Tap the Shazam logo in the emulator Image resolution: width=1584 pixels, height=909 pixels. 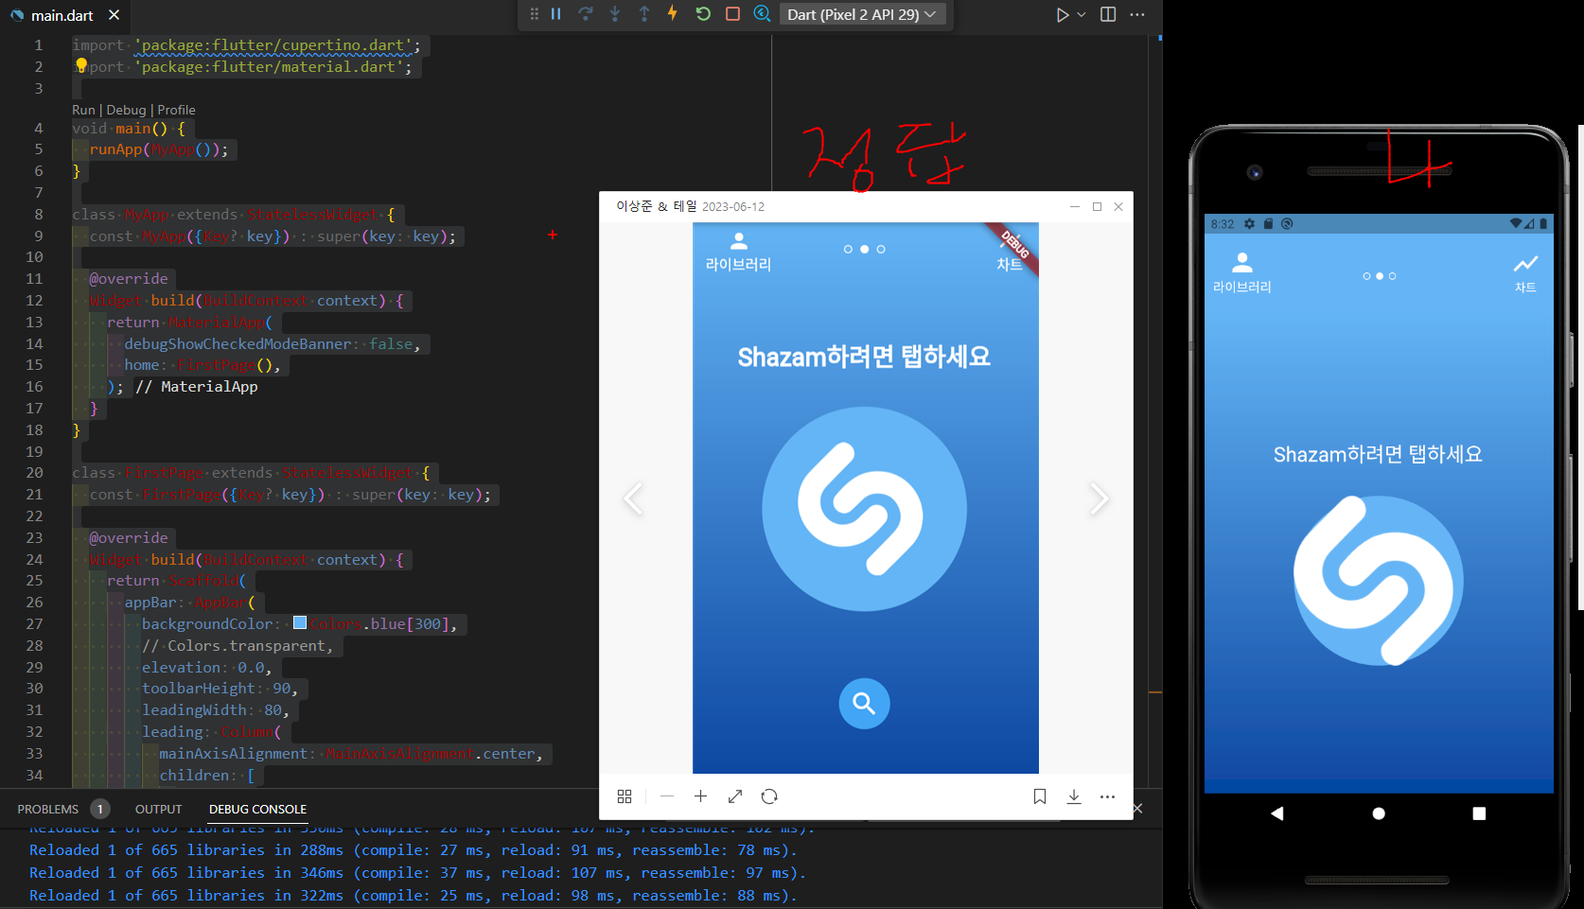1378,581
